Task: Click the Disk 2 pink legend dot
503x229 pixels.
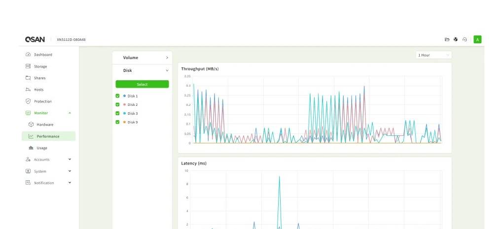Action: (124, 104)
